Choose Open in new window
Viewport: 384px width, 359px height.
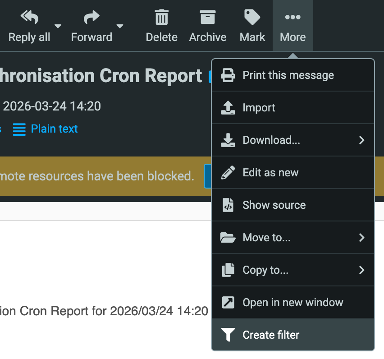[293, 303]
